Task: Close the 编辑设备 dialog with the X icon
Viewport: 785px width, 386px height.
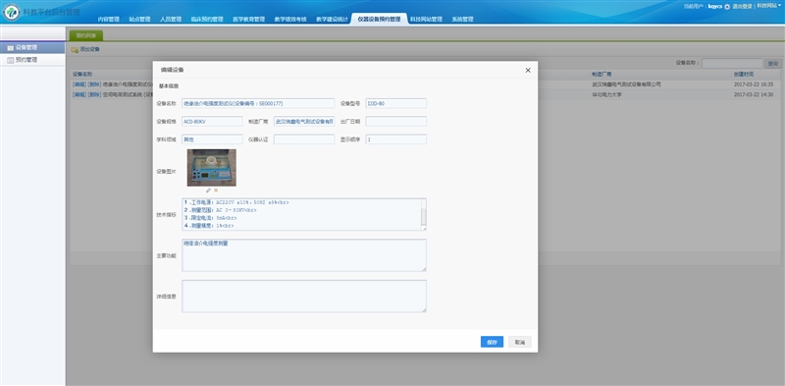Action: 528,70
